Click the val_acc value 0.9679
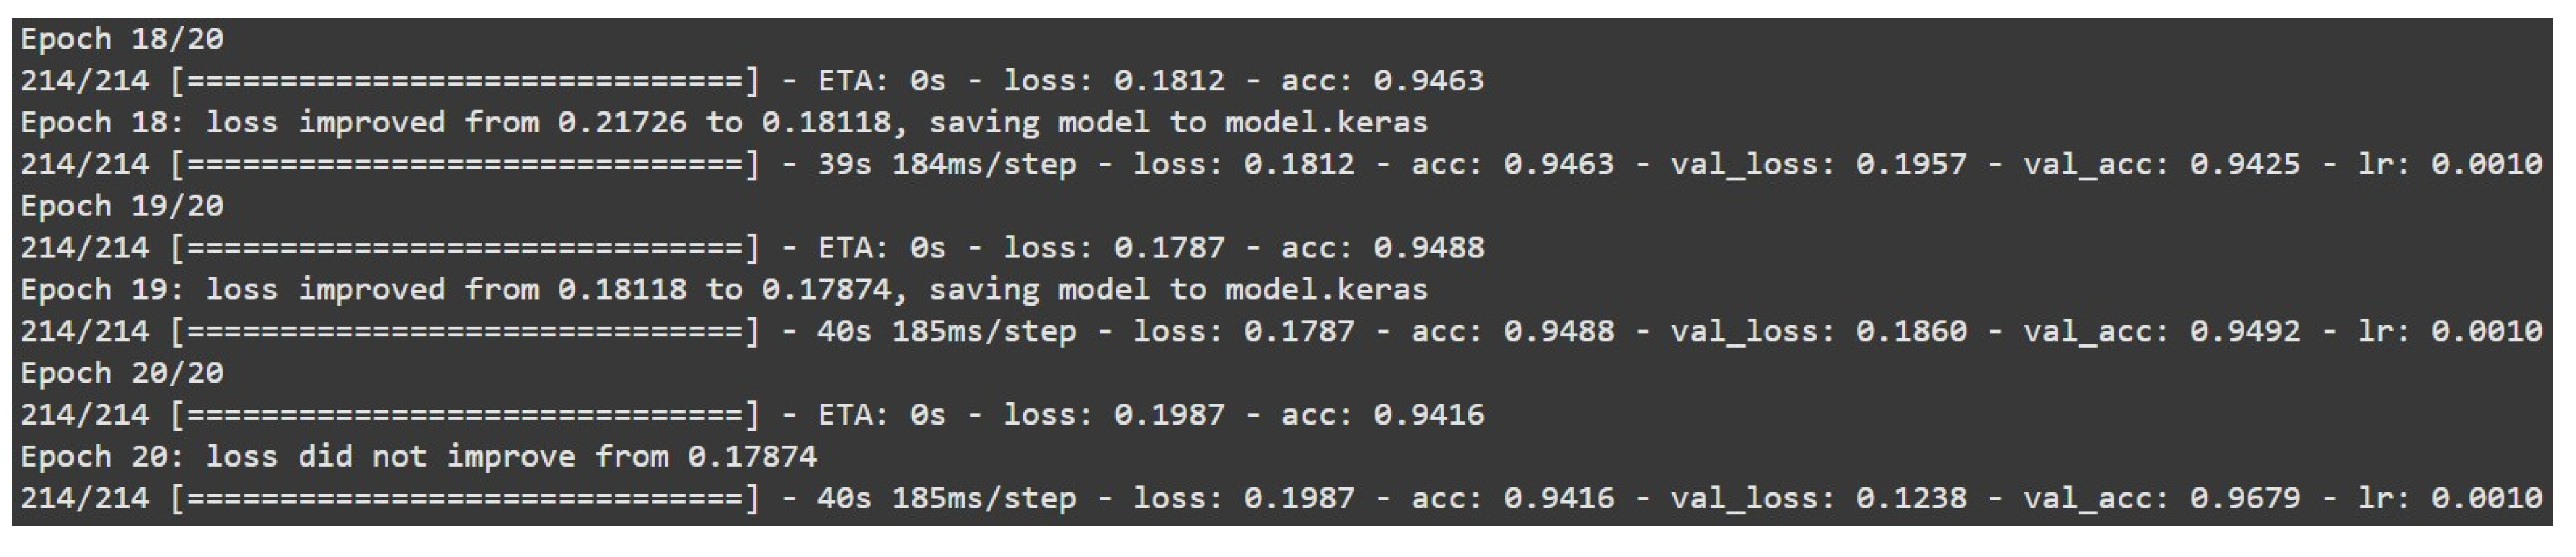2576x557 pixels. pyautogui.click(x=2245, y=498)
